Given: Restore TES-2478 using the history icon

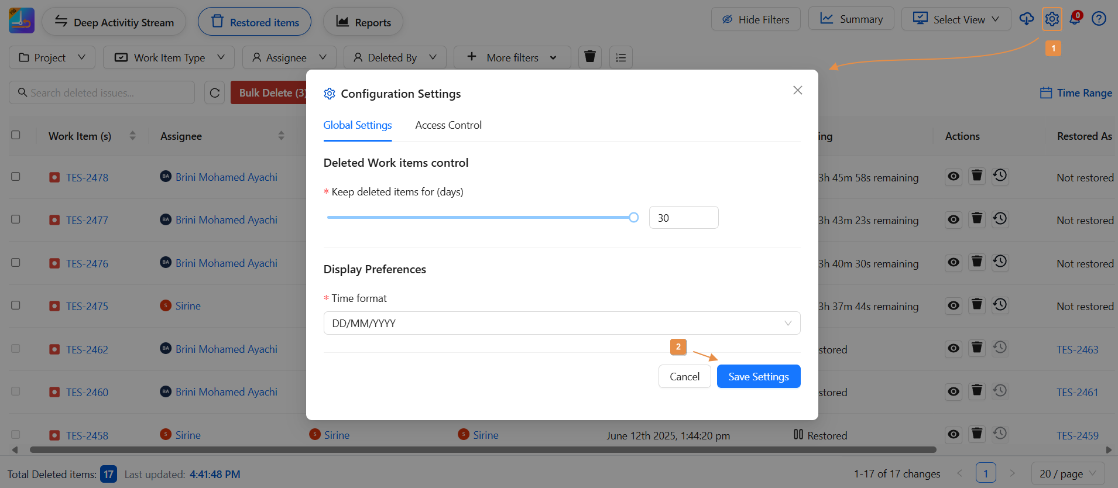Looking at the screenshot, I should 1000,176.
